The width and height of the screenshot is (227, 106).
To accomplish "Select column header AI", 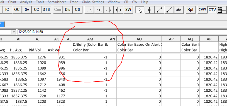I will coord(19,39).
